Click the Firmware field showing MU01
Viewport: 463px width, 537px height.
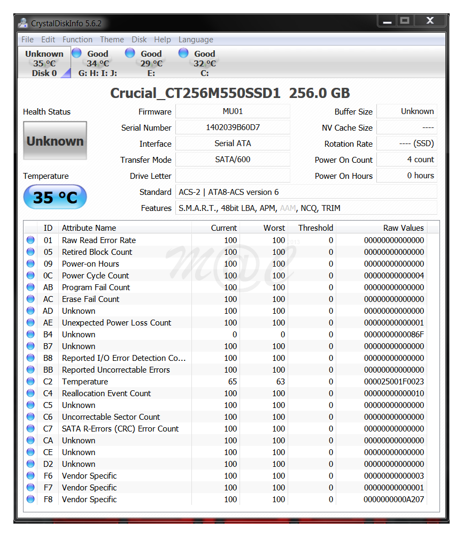(x=233, y=111)
